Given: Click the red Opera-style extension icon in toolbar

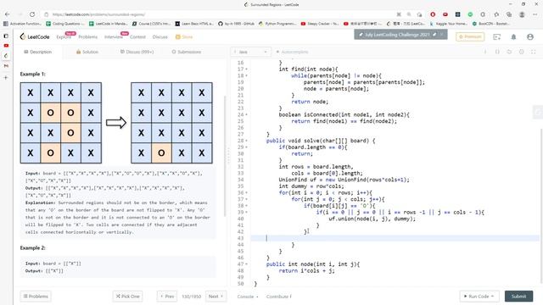Looking at the screenshot, I should tap(433, 14).
